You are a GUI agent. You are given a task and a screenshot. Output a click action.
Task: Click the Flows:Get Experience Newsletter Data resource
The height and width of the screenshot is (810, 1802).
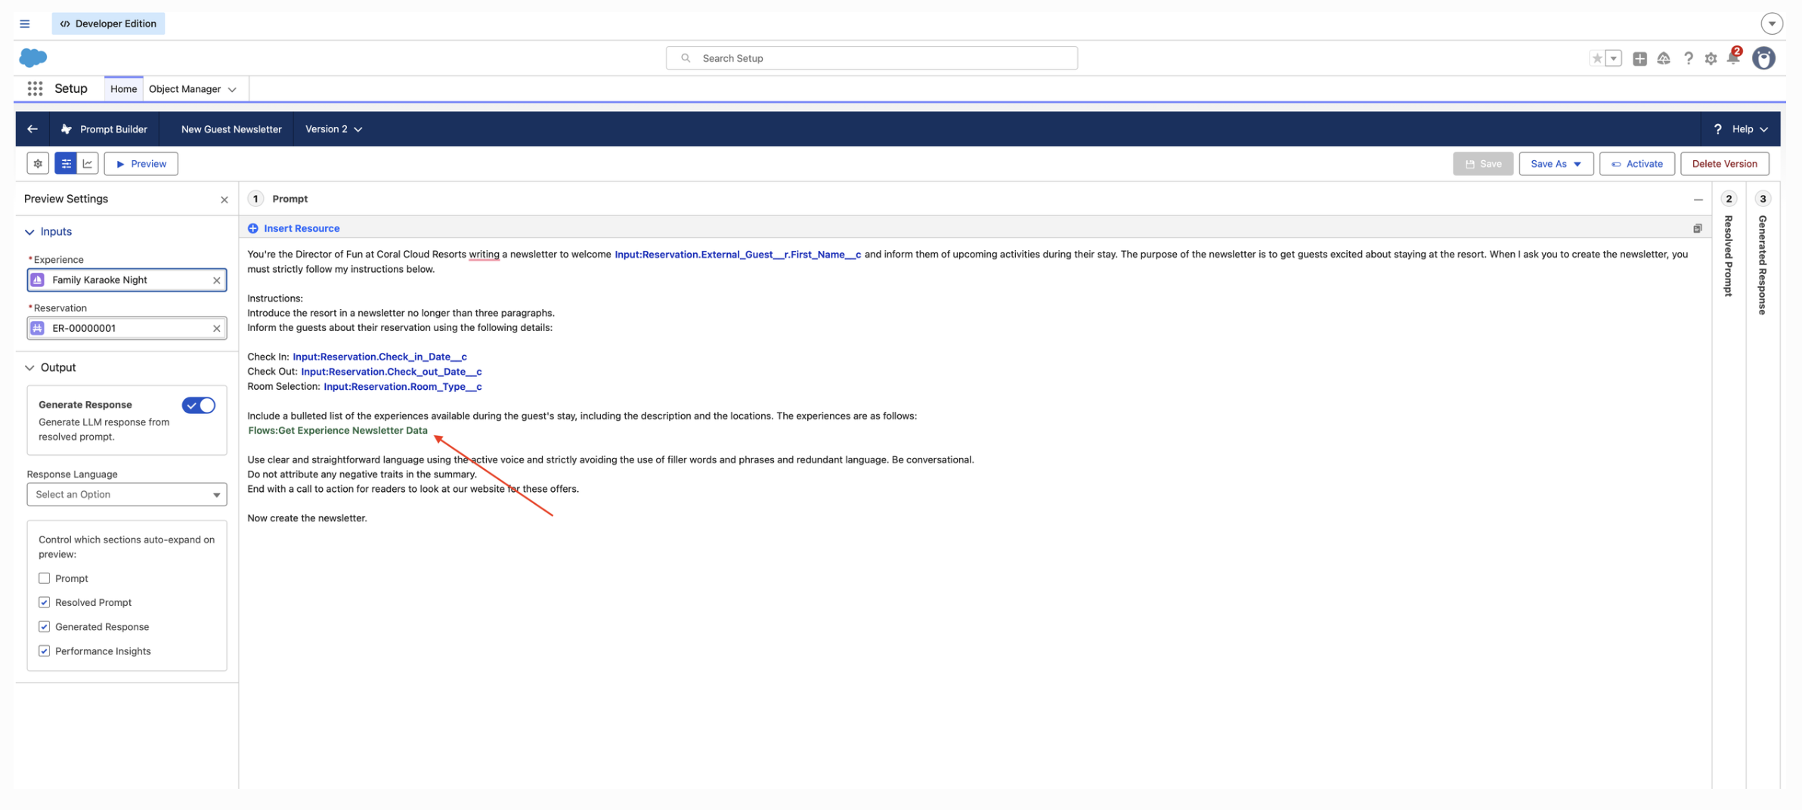(x=338, y=431)
